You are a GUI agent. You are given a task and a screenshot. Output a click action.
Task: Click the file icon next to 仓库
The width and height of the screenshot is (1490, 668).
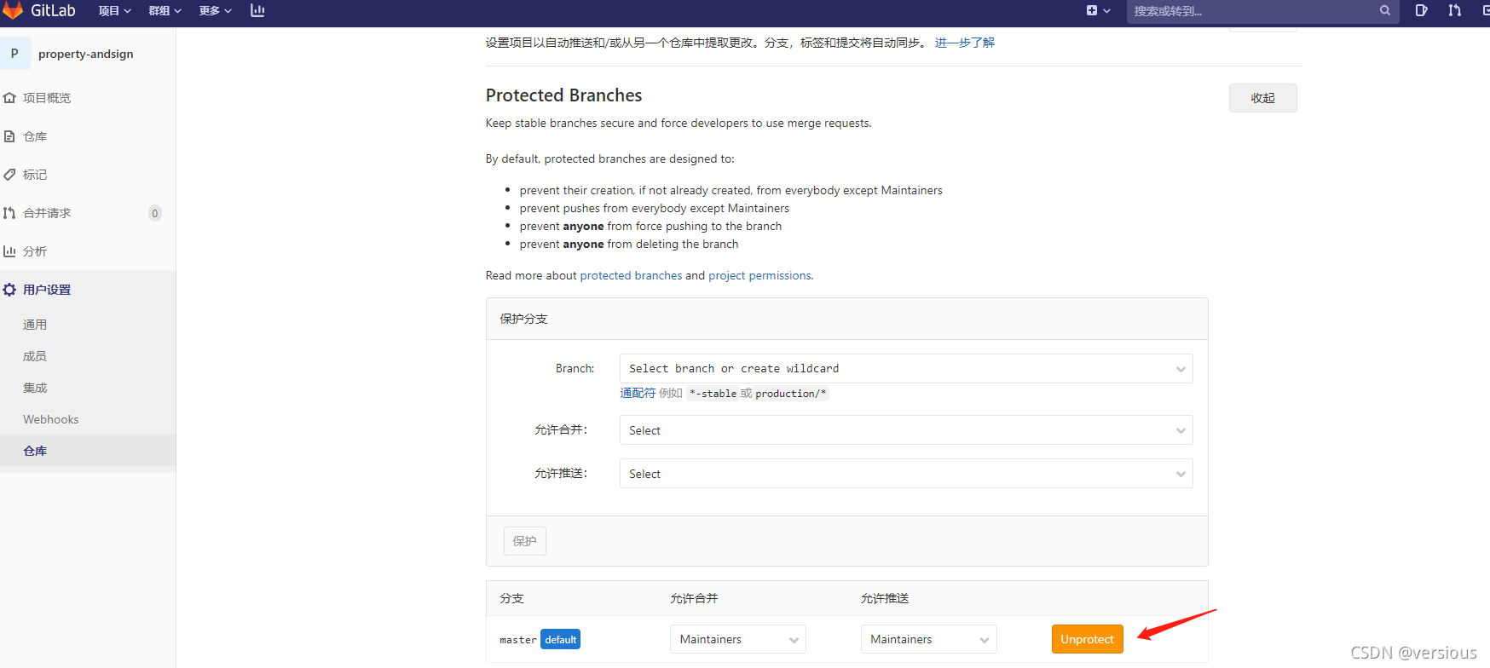[x=9, y=136]
